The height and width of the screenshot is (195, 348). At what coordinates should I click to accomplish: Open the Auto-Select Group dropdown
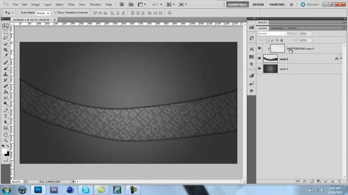click(43, 13)
